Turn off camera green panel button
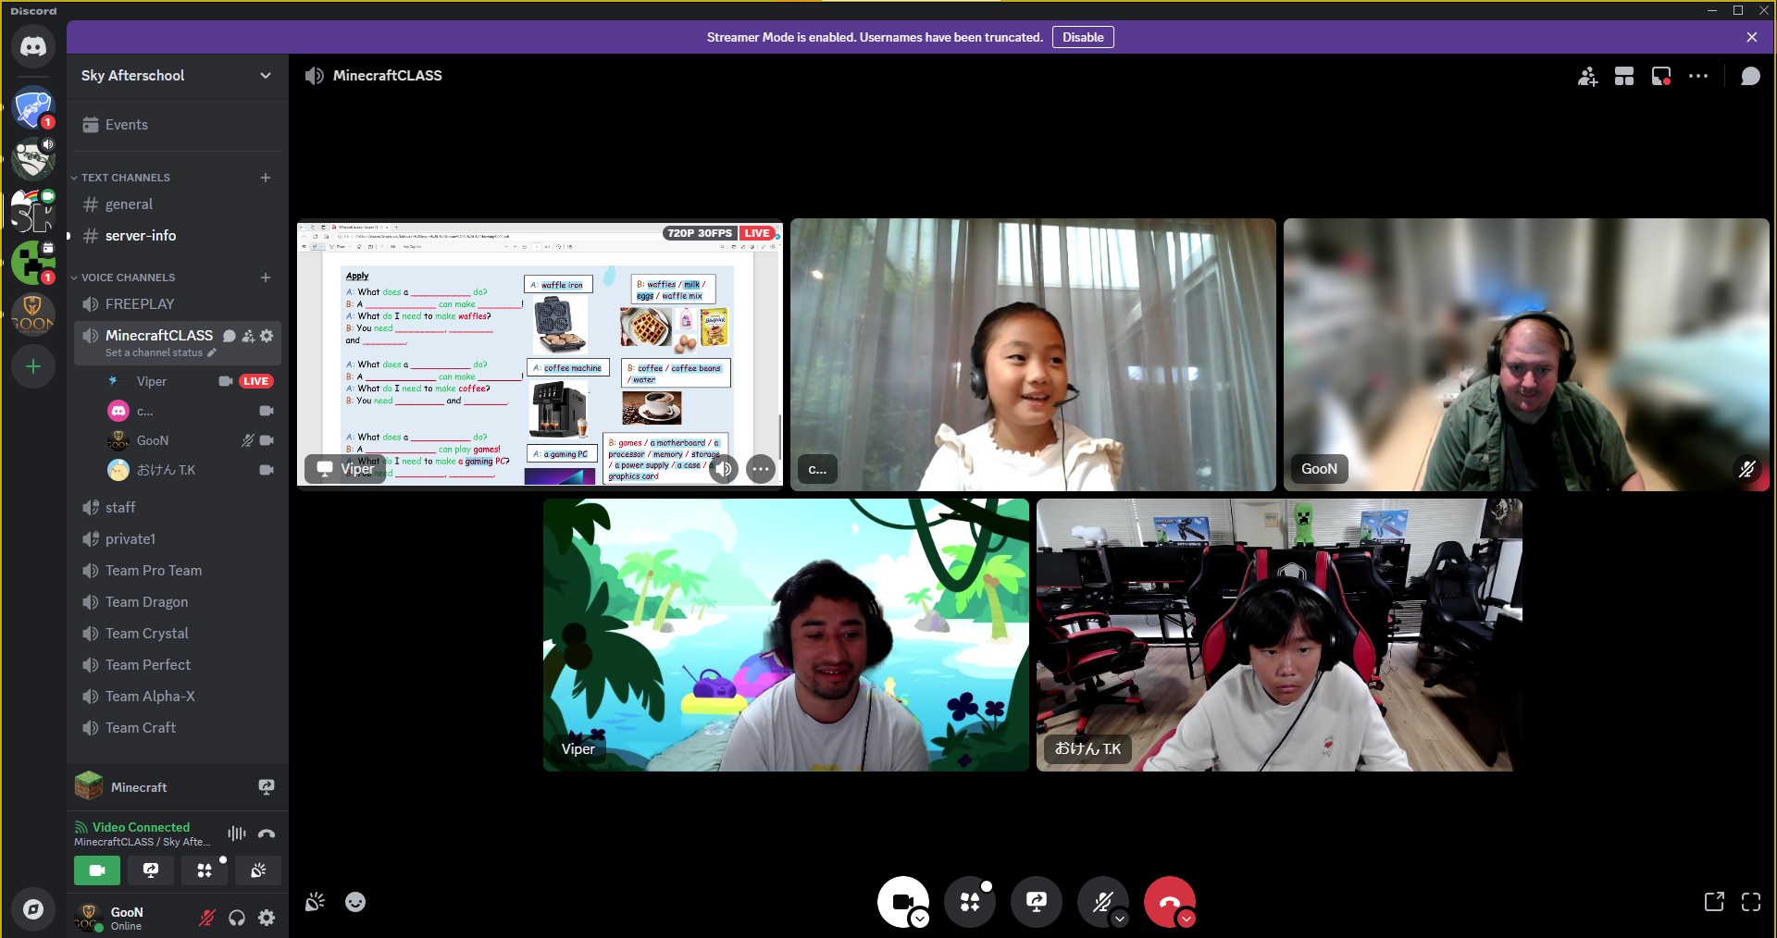Screen dimensions: 1777x938 (x=97, y=870)
